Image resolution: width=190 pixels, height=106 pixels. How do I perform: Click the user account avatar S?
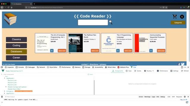[182, 17]
